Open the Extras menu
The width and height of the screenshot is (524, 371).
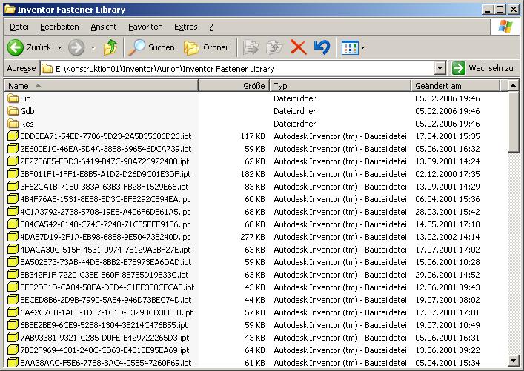[x=186, y=27]
